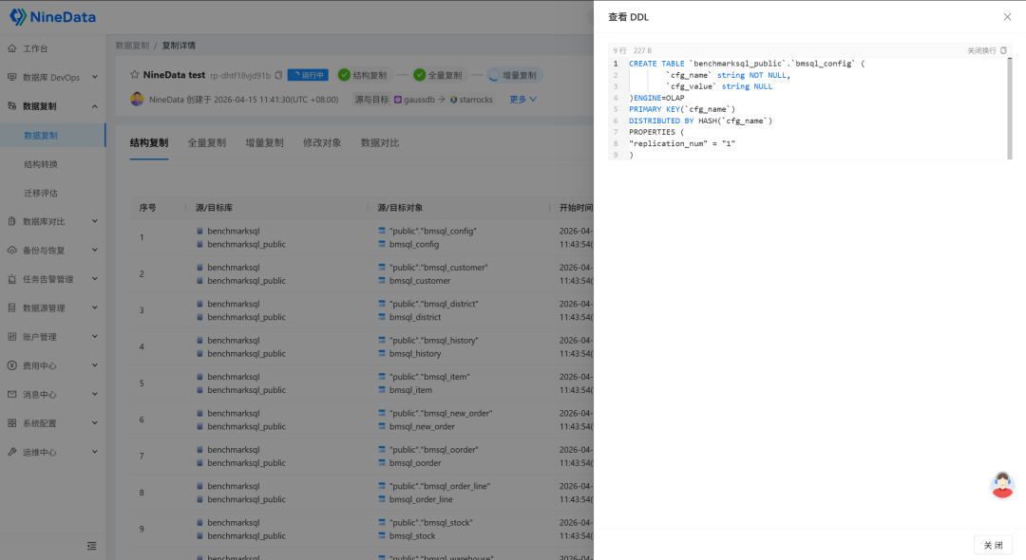Open 结构转换 in the sidebar
The width and height of the screenshot is (1026, 560).
click(41, 164)
